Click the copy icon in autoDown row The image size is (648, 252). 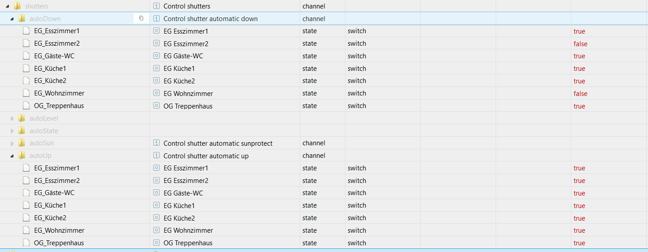click(x=141, y=18)
